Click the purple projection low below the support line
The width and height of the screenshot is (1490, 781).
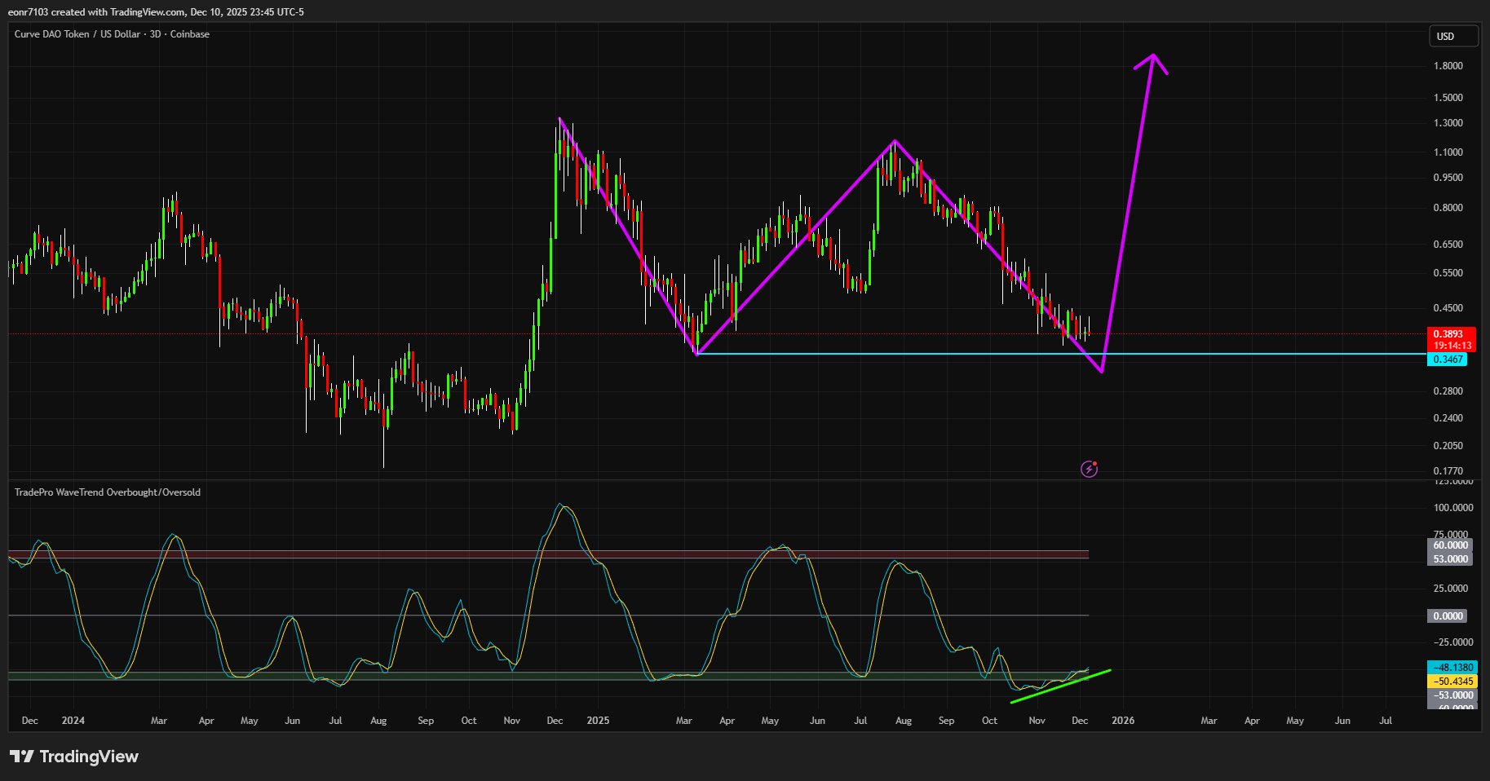coord(1102,371)
